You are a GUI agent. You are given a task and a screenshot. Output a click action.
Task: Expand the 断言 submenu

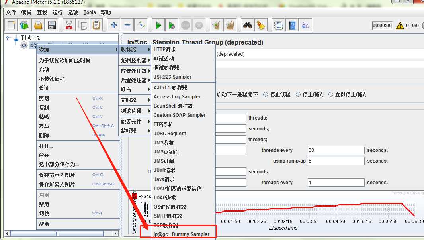(135, 89)
